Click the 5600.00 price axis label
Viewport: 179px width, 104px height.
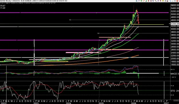pyautogui.click(x=175, y=5)
